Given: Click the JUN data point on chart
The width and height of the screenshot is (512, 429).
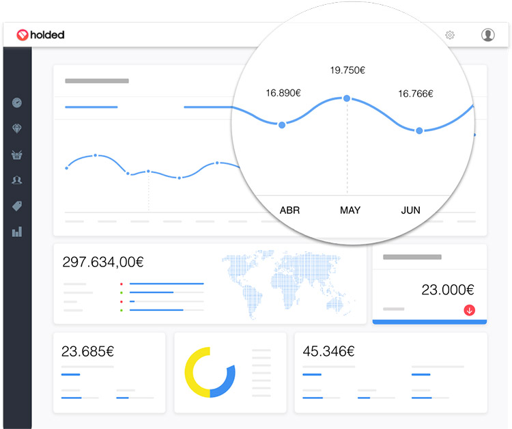Looking at the screenshot, I should pos(419,130).
